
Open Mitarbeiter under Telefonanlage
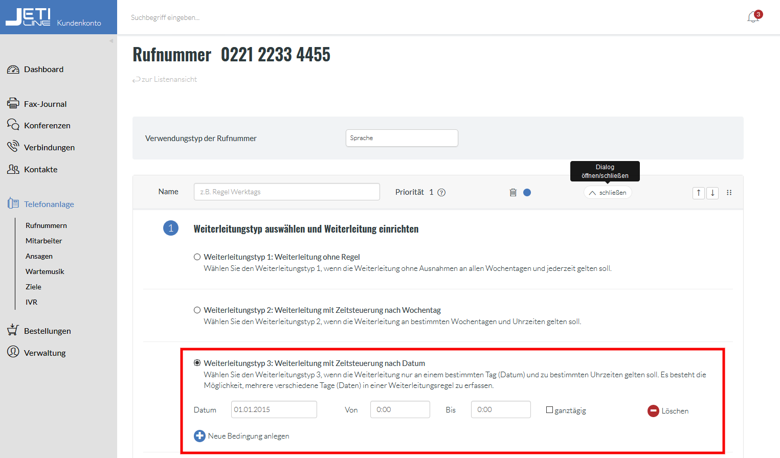click(44, 241)
